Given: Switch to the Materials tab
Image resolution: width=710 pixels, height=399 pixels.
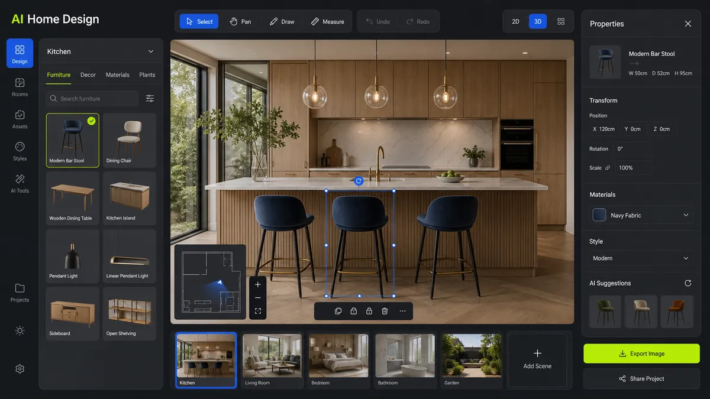Looking at the screenshot, I should 117,75.
